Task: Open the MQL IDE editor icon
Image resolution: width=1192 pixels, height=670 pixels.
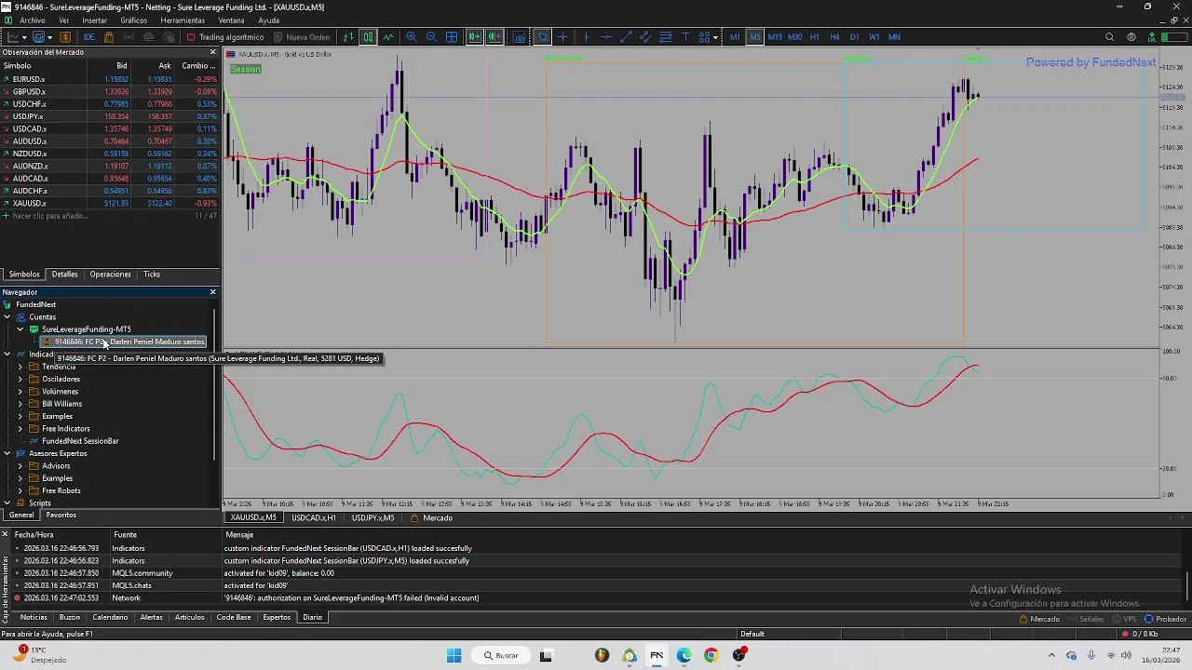Action: (88, 37)
